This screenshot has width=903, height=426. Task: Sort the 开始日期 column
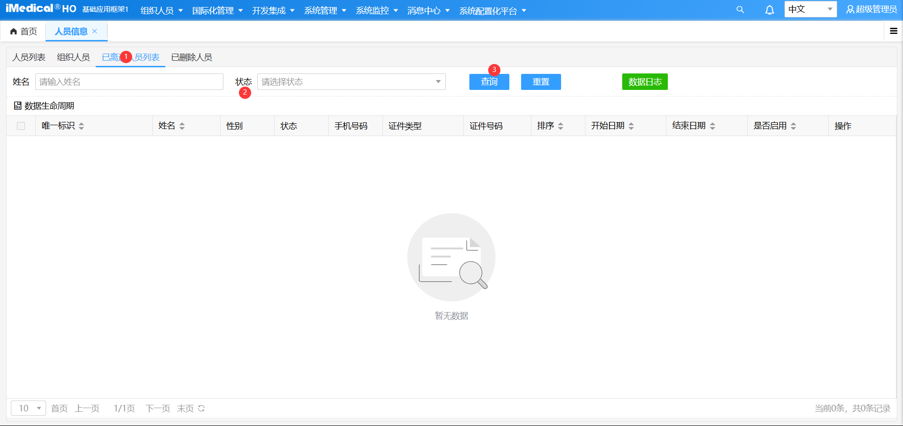coord(631,126)
